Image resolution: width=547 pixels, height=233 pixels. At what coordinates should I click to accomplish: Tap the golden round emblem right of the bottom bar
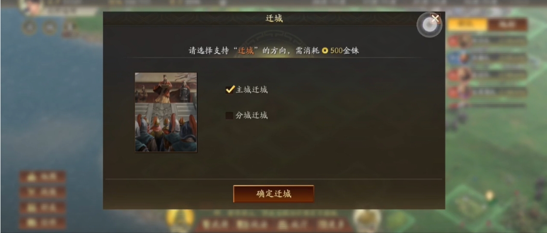[x=366, y=221]
